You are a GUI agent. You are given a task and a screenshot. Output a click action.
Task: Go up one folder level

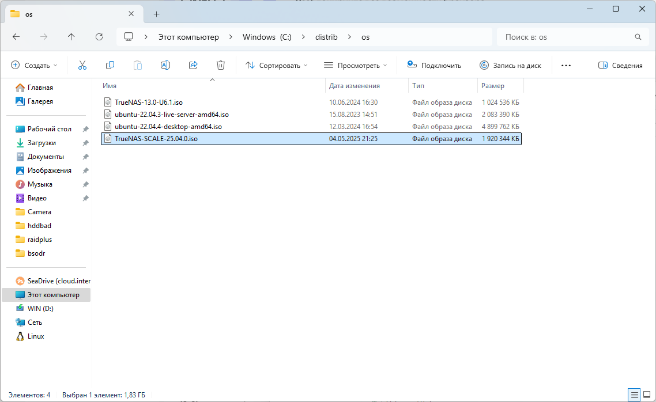coord(71,37)
